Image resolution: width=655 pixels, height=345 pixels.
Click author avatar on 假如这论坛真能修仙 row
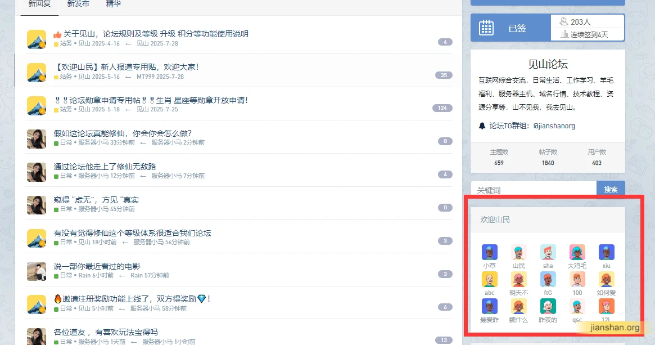(37, 139)
